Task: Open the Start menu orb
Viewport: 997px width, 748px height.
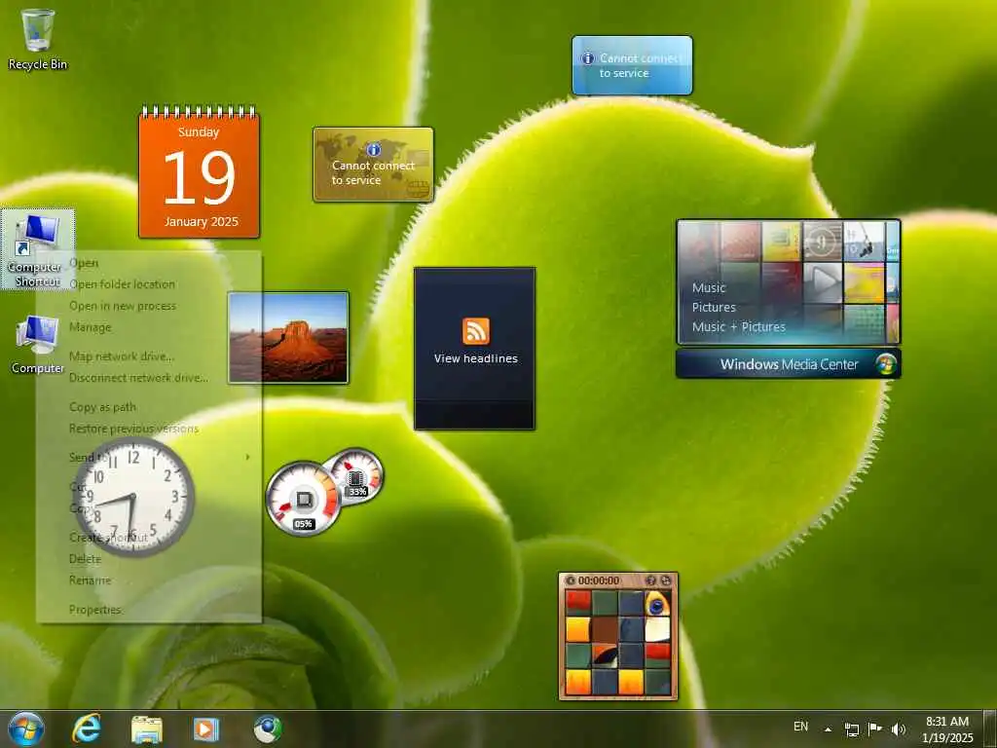Action: 26,729
